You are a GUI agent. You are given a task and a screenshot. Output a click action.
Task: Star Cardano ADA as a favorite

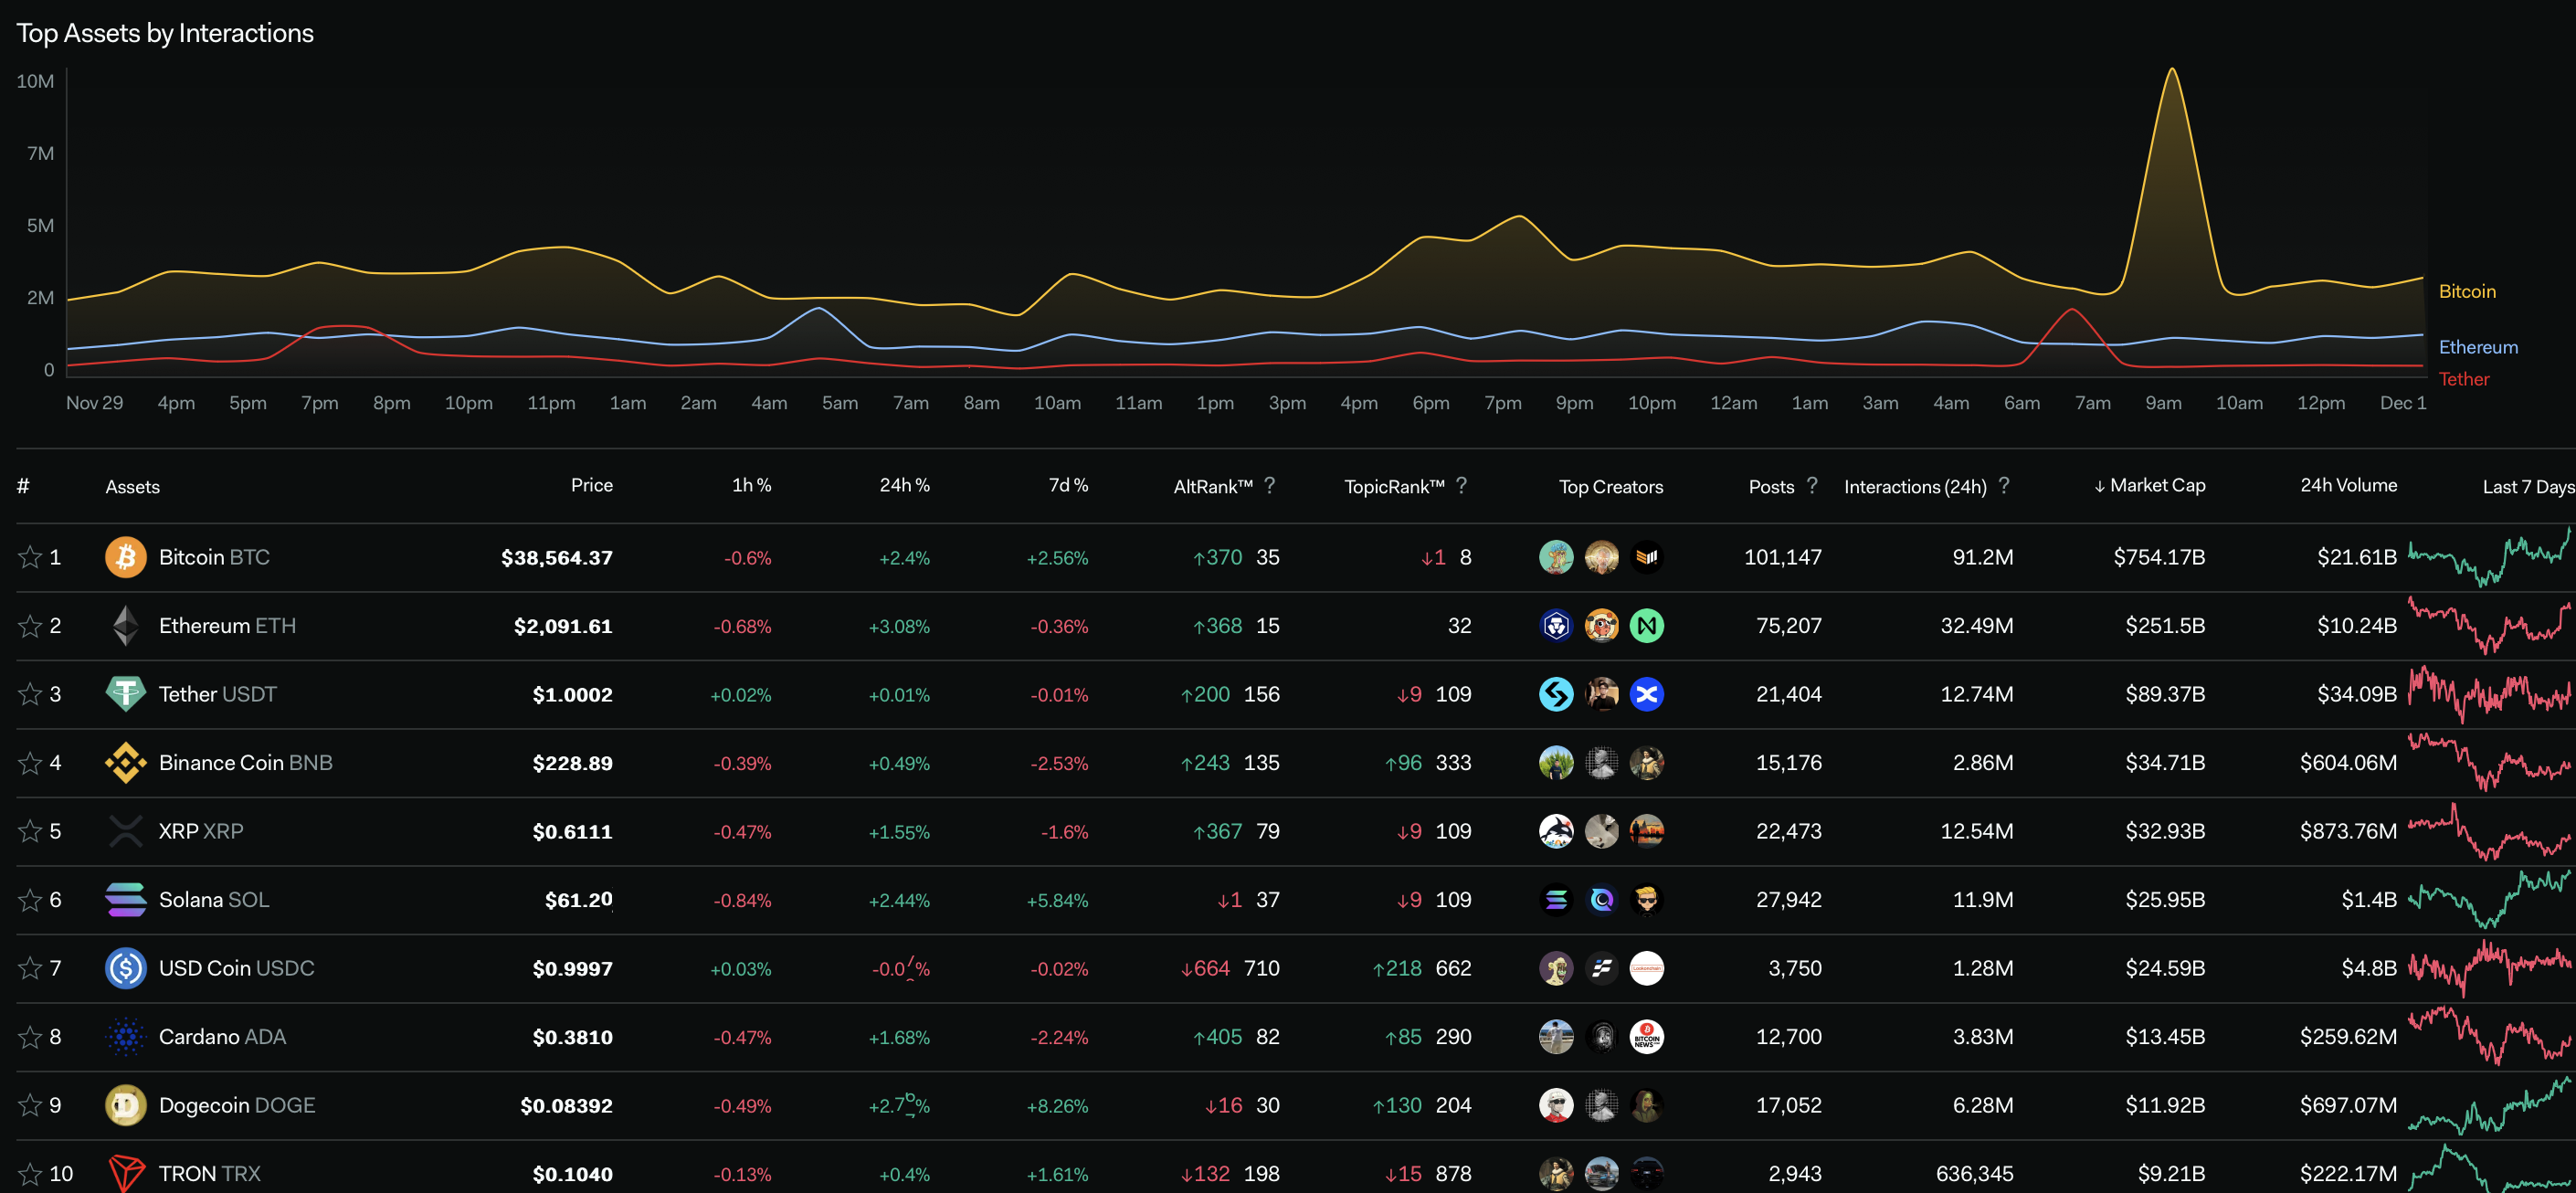pyautogui.click(x=30, y=1037)
